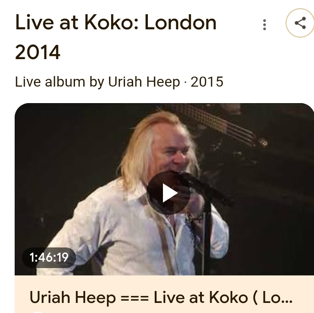Open the three-dot more options menu
This screenshot has width=314, height=313.
265,25
